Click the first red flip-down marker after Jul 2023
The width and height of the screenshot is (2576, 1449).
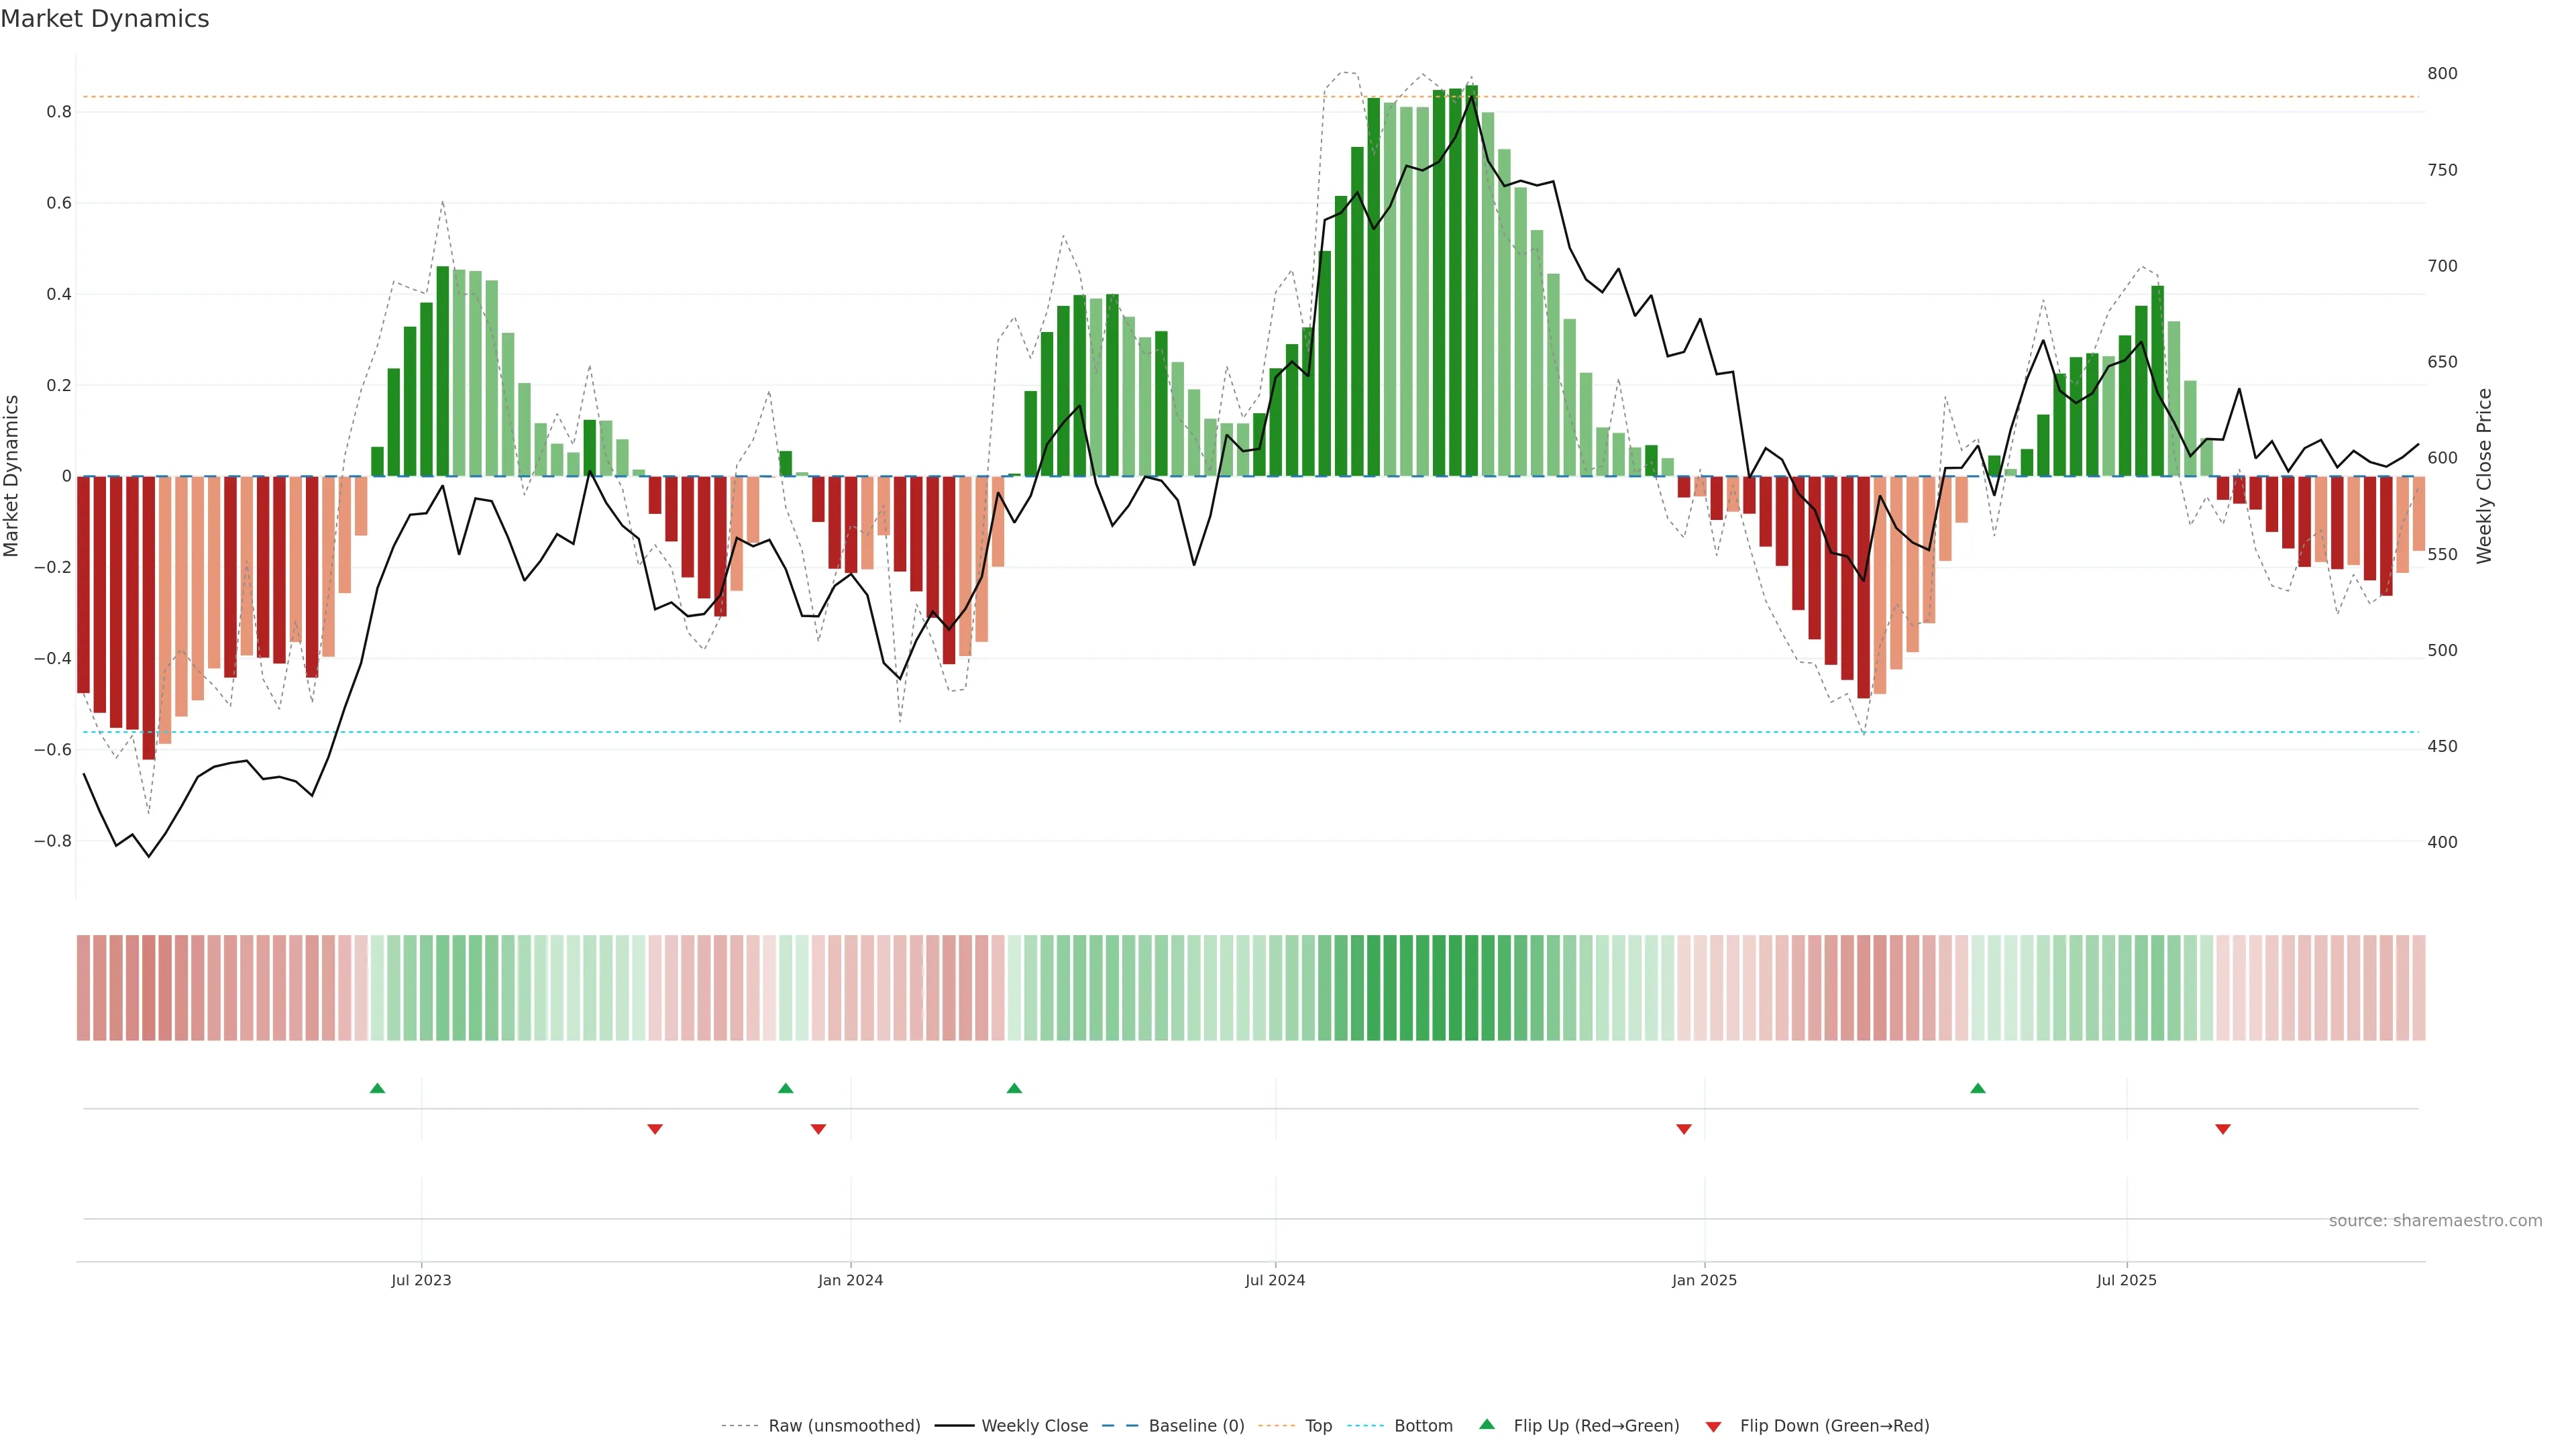655,1129
